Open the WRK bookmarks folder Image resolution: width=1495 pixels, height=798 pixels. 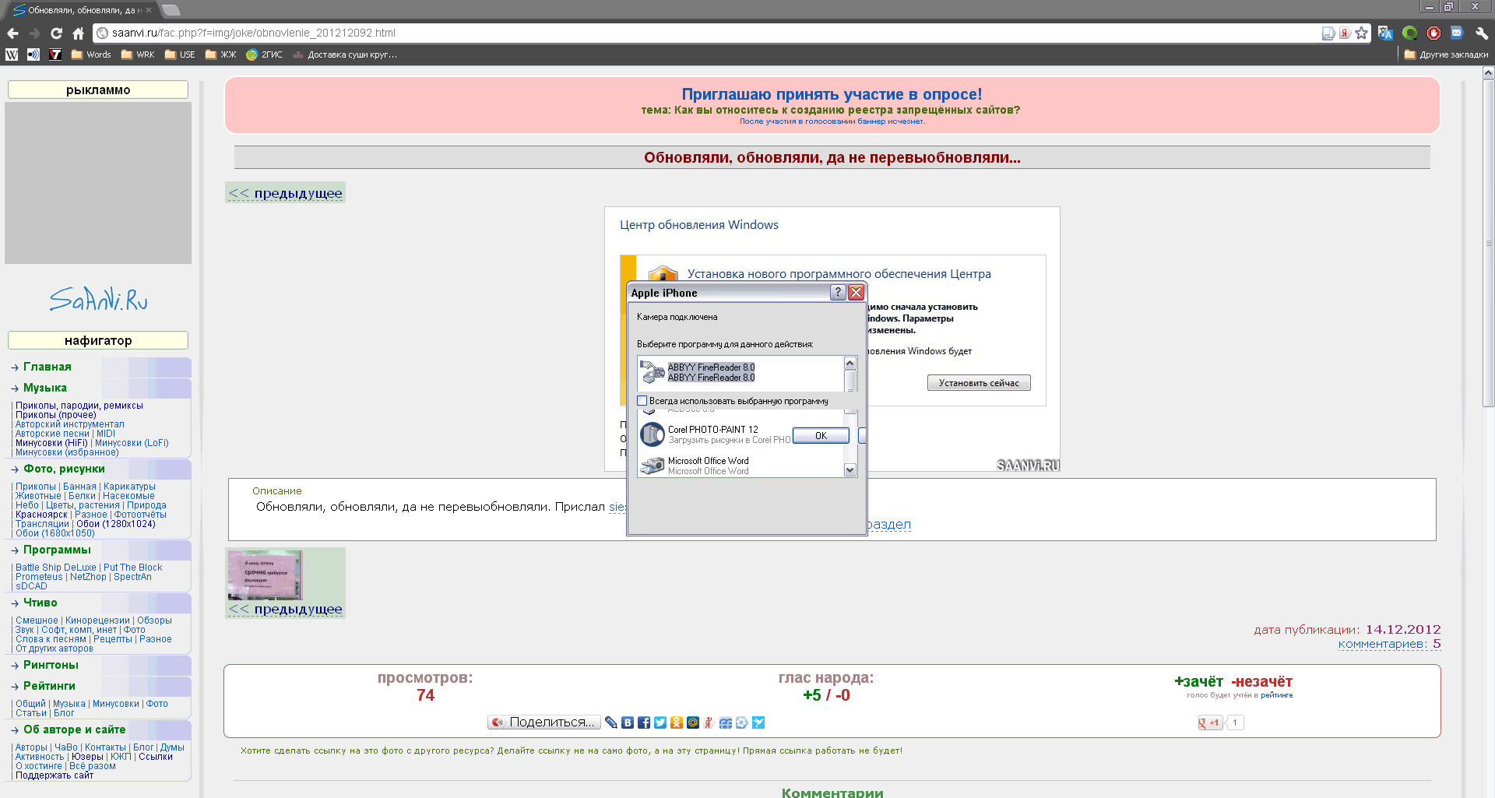point(138,54)
